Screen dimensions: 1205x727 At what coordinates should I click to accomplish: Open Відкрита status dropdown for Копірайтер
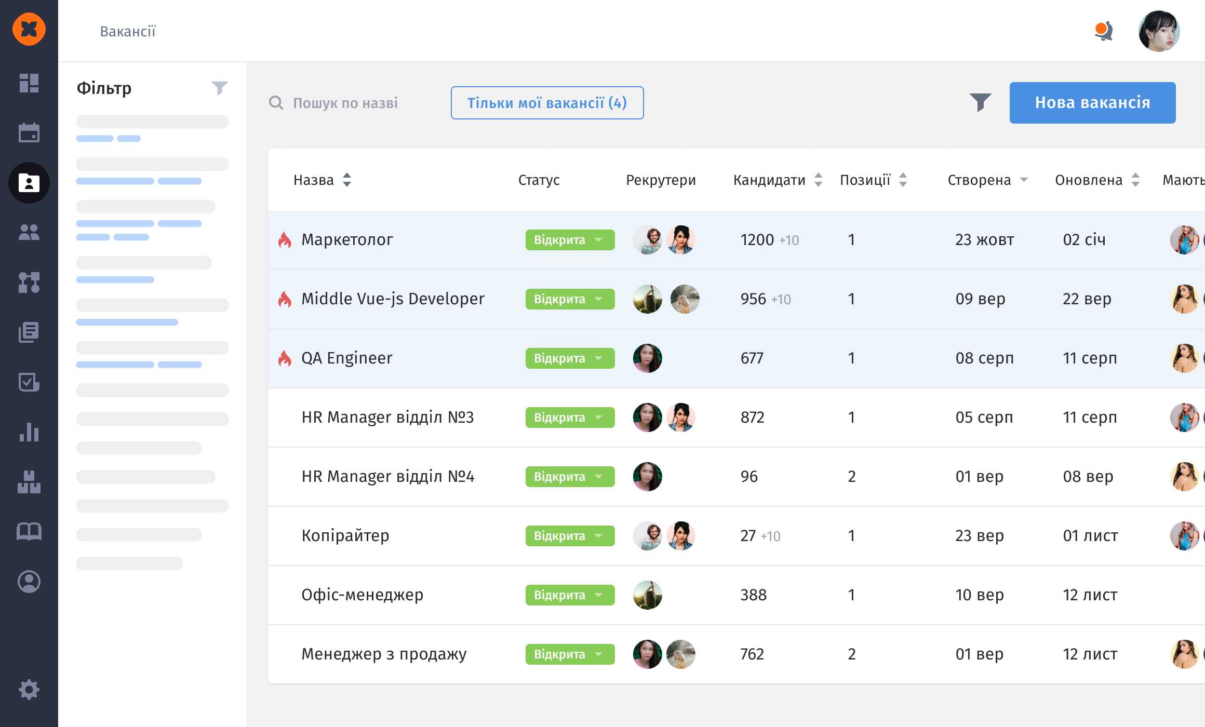pyautogui.click(x=570, y=536)
